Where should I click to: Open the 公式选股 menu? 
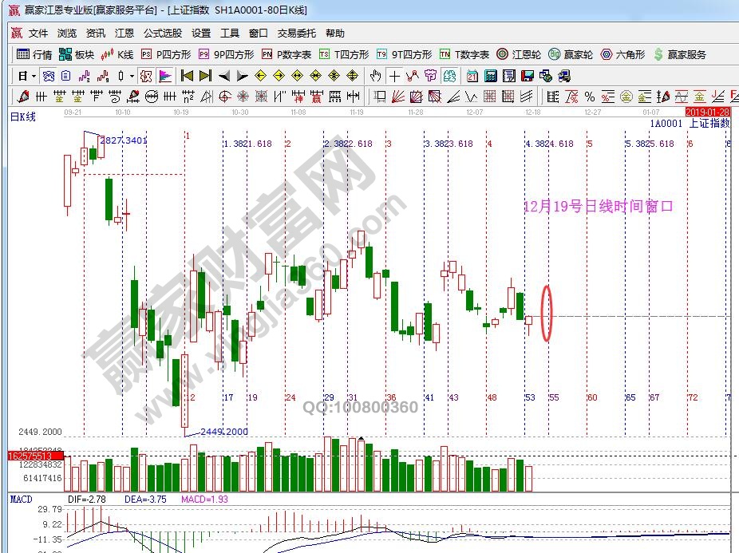point(163,34)
